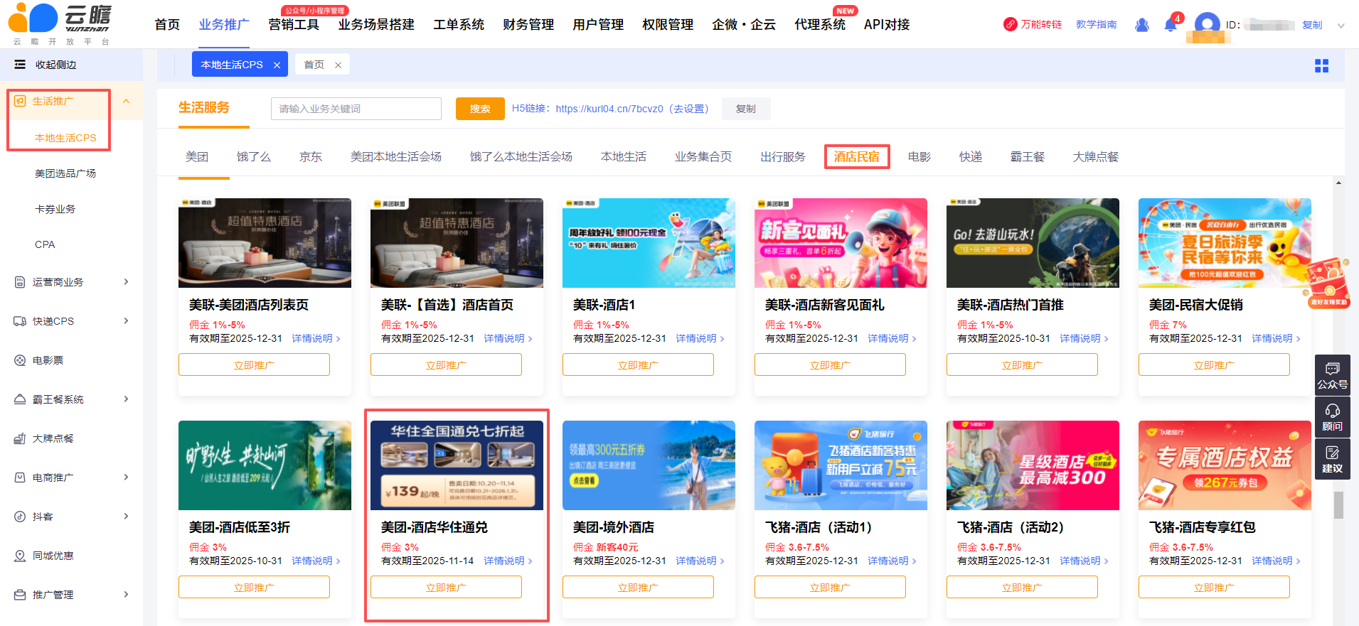Open the 公众号 floating side icon
The image size is (1359, 626).
pos(1332,375)
